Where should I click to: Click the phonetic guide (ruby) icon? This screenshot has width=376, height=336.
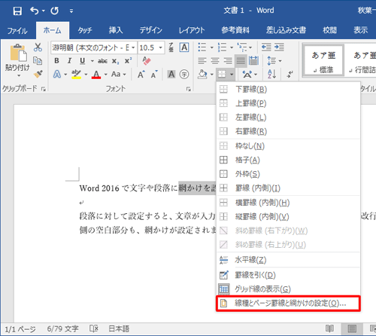coord(171,47)
